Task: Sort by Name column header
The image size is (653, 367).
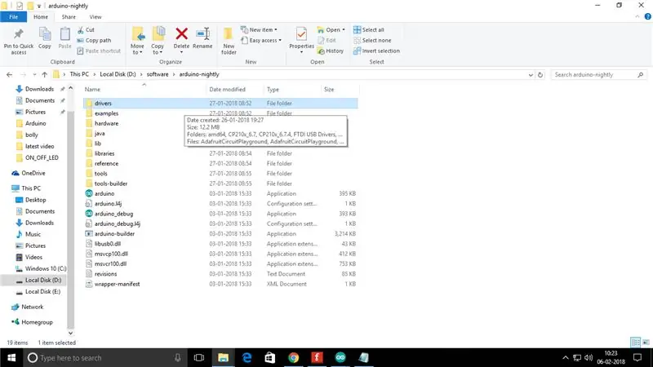Action: tap(92, 90)
